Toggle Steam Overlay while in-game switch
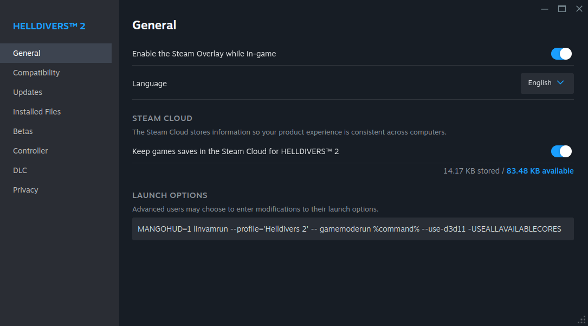Viewport: 588px width, 326px height. tap(561, 54)
